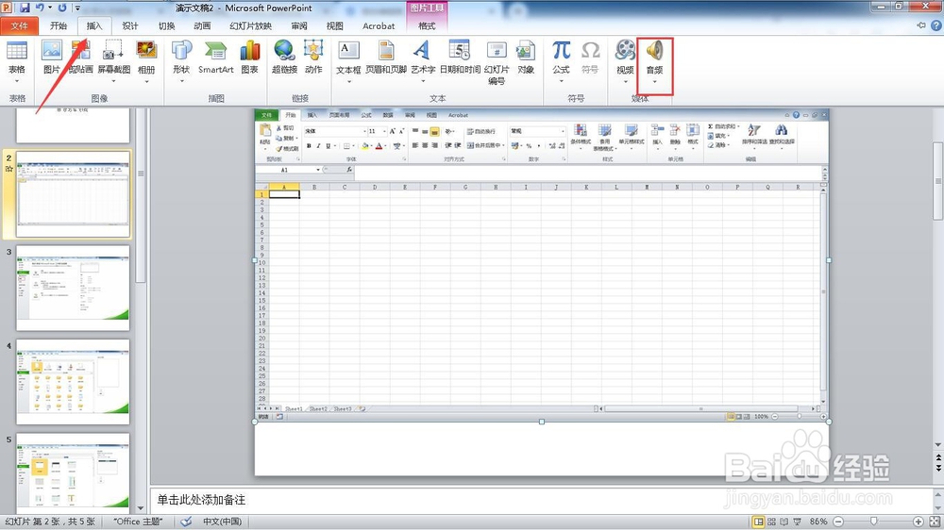Switch to the View (视图) tab
The width and height of the screenshot is (944, 530).
(x=335, y=25)
